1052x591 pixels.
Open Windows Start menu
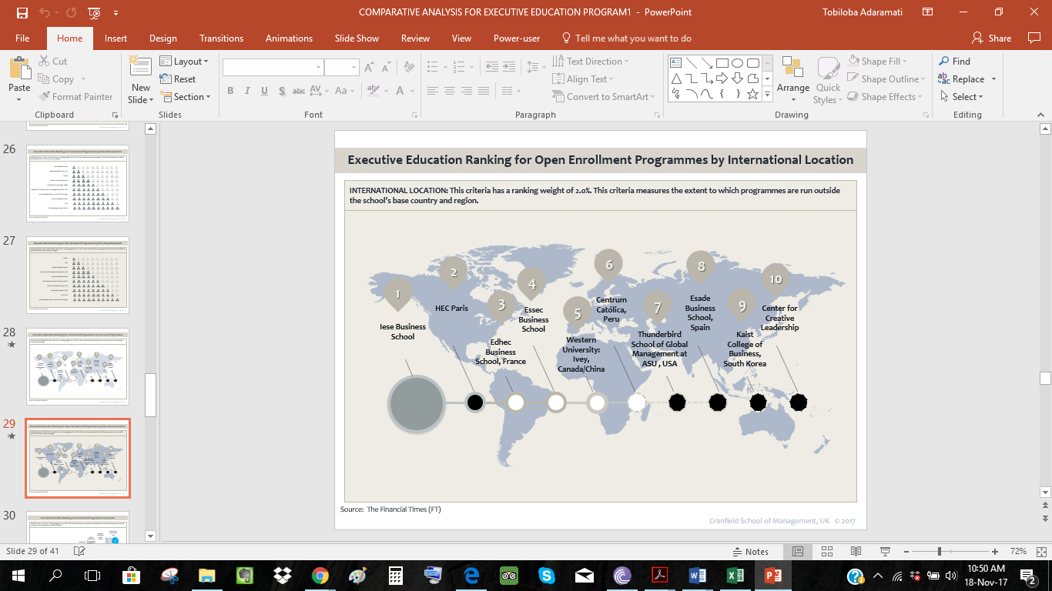click(18, 576)
